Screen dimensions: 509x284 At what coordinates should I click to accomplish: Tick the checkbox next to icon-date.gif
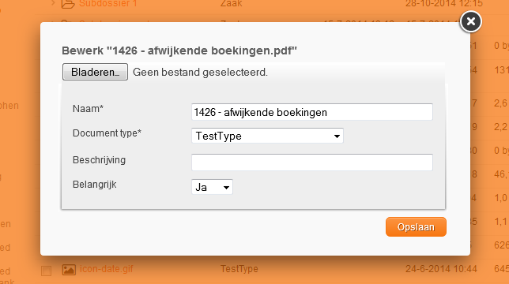click(x=46, y=271)
